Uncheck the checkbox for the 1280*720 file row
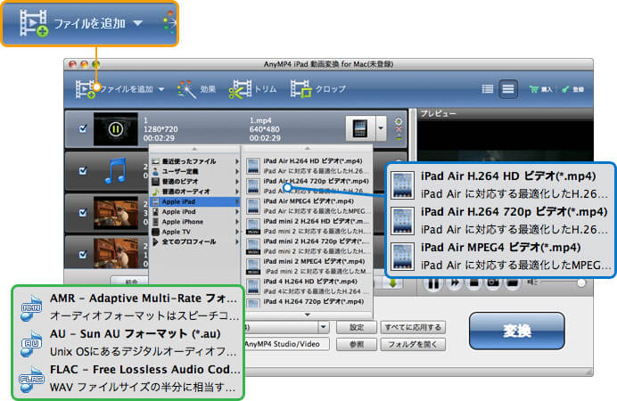 tap(83, 128)
